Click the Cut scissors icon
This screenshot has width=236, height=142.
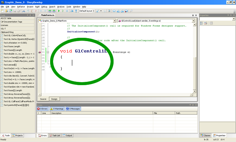pyautogui.click(x=24, y=11)
